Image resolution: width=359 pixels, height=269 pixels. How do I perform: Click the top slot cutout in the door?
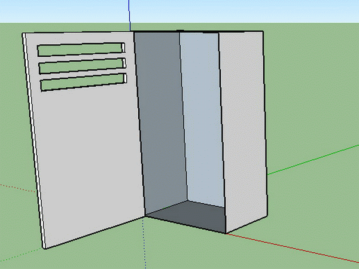[x=81, y=50]
